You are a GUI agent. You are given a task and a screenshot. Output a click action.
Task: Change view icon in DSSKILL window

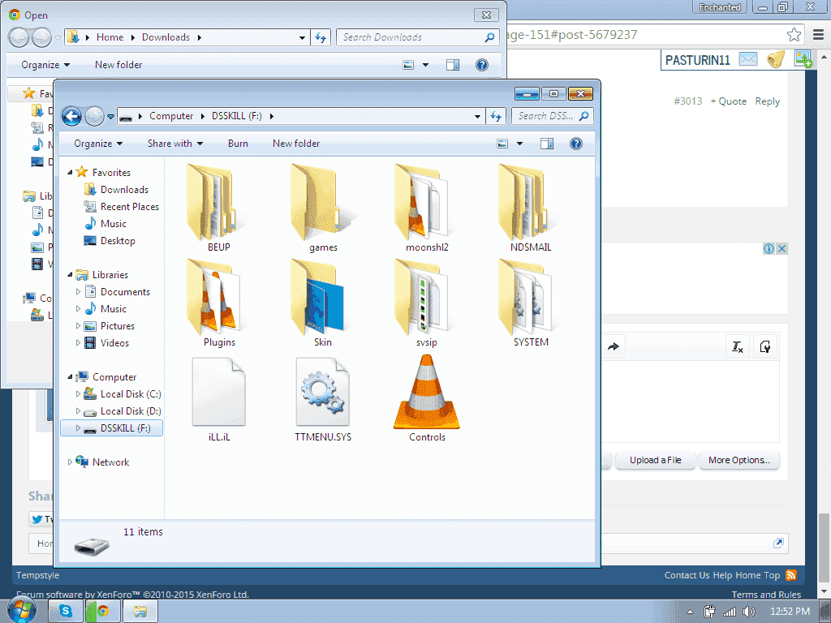coord(502,144)
